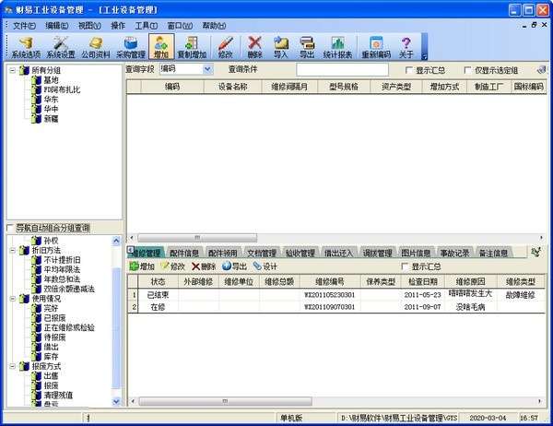Screen dimensions: 553x426
Task: Click the maintenance grid horizontal scrollbar thumb
Action: coord(225,401)
